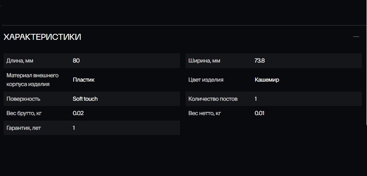Select the Вес нетто, кг label
The width and height of the screenshot is (367, 176).
click(205, 113)
